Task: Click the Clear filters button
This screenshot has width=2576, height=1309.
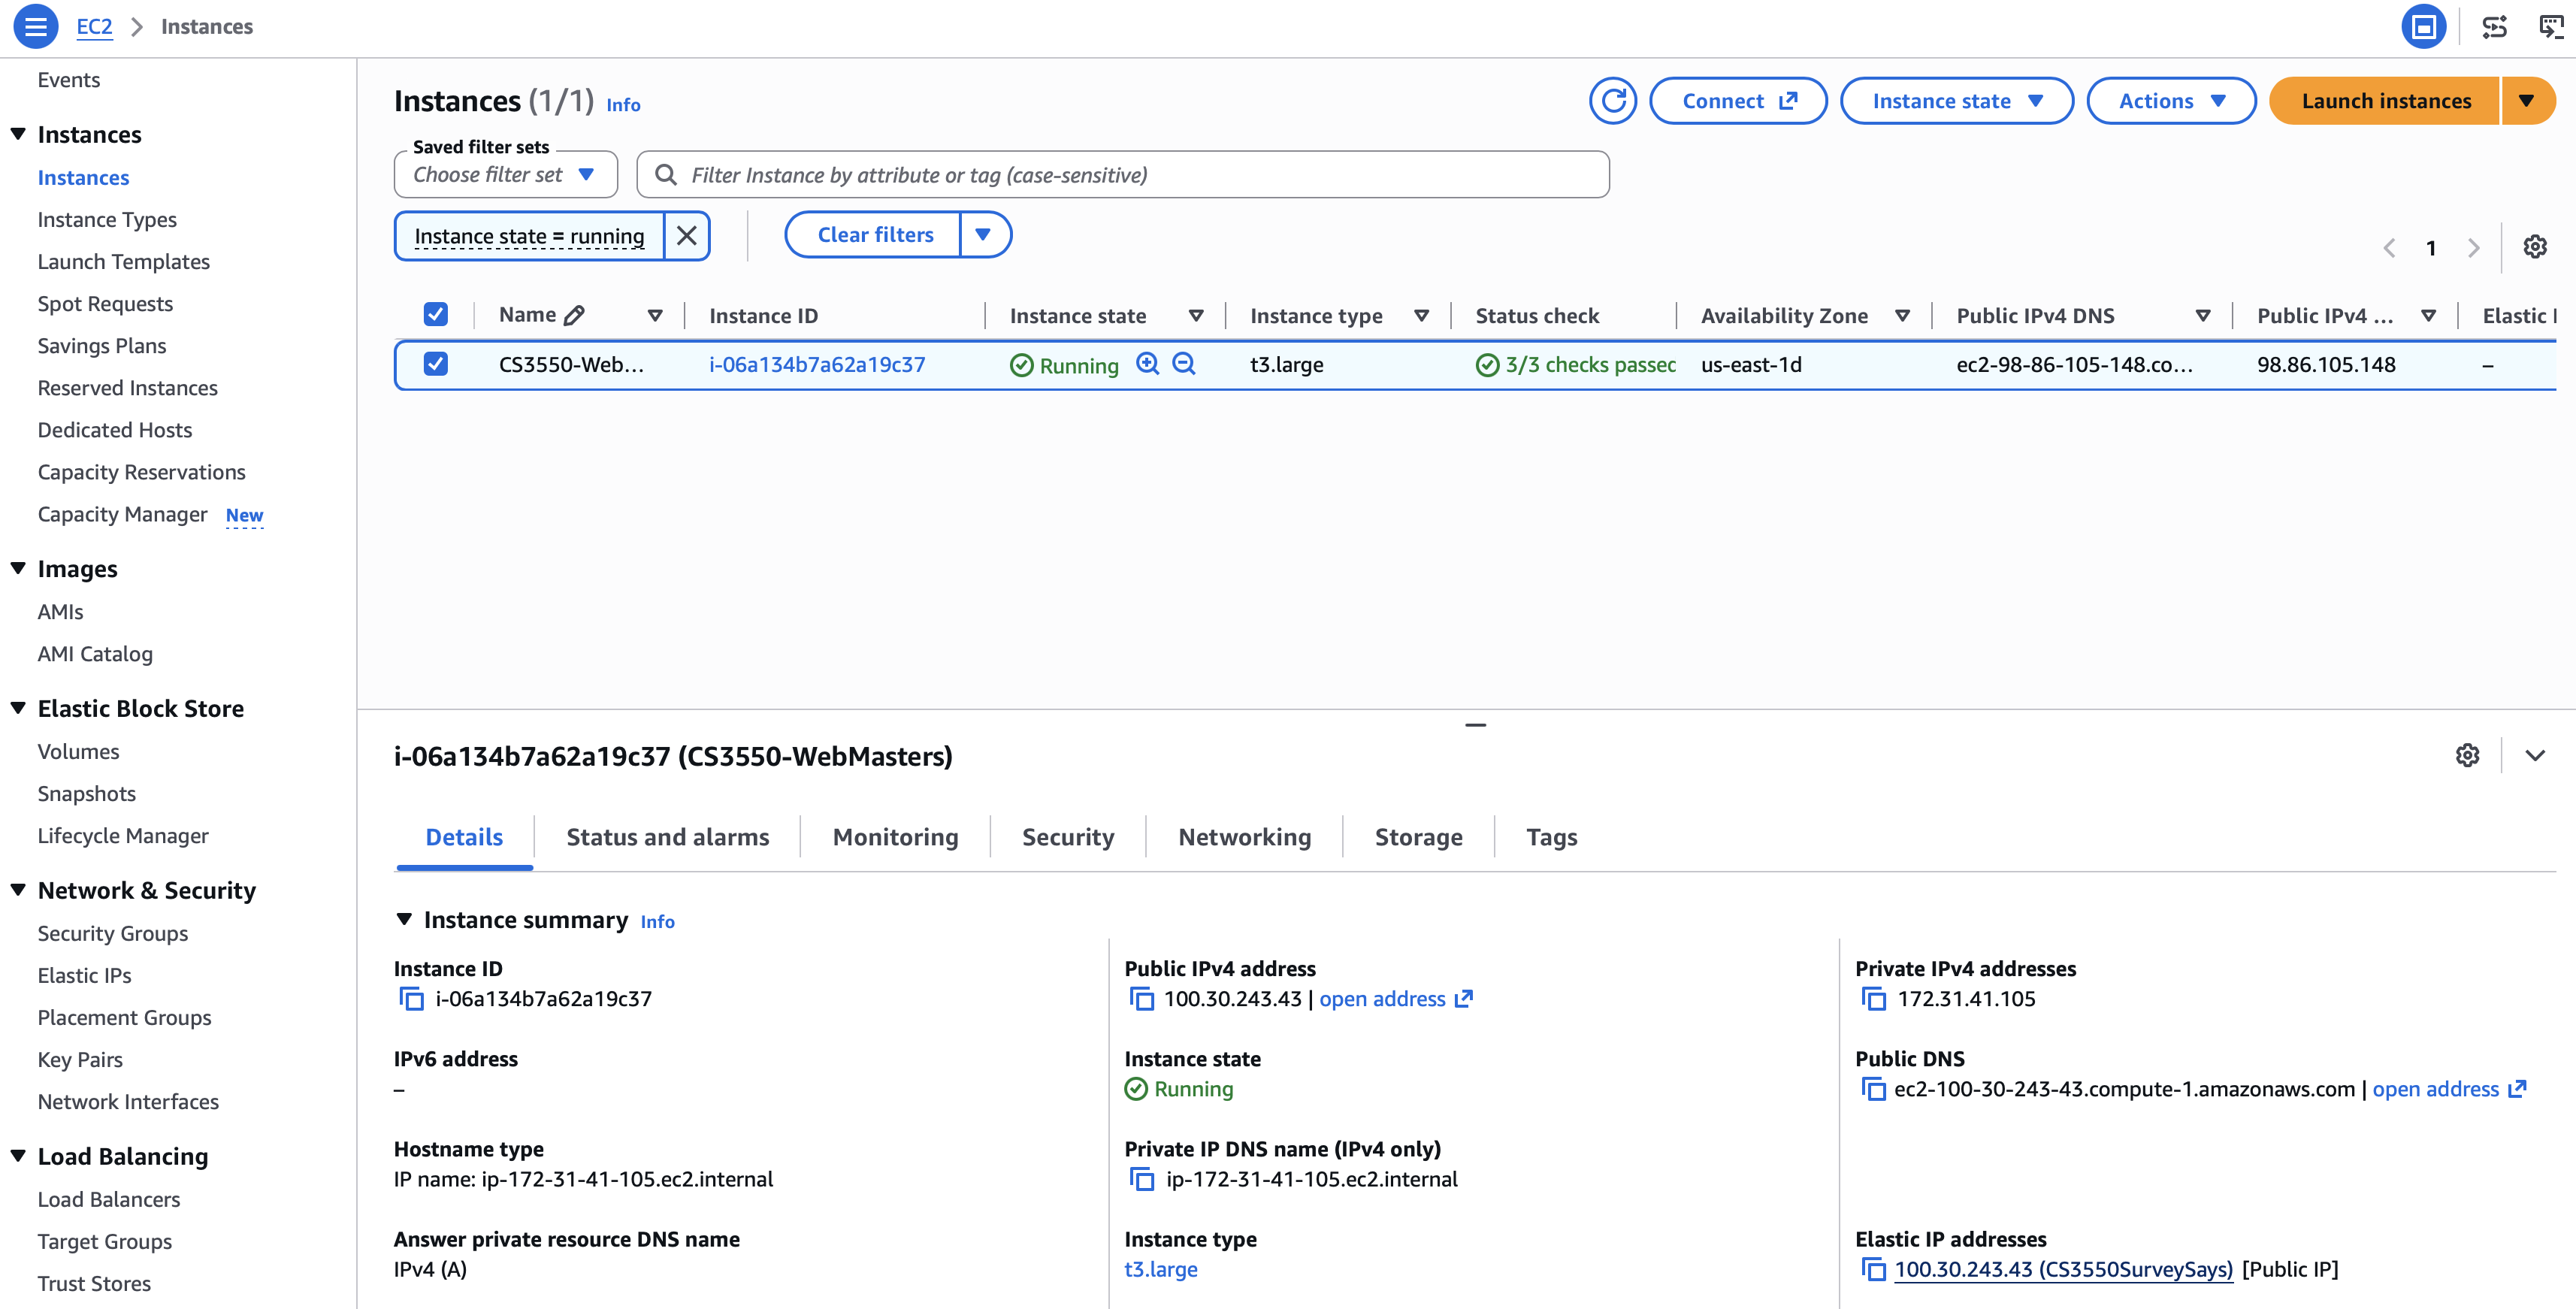Action: click(x=874, y=235)
